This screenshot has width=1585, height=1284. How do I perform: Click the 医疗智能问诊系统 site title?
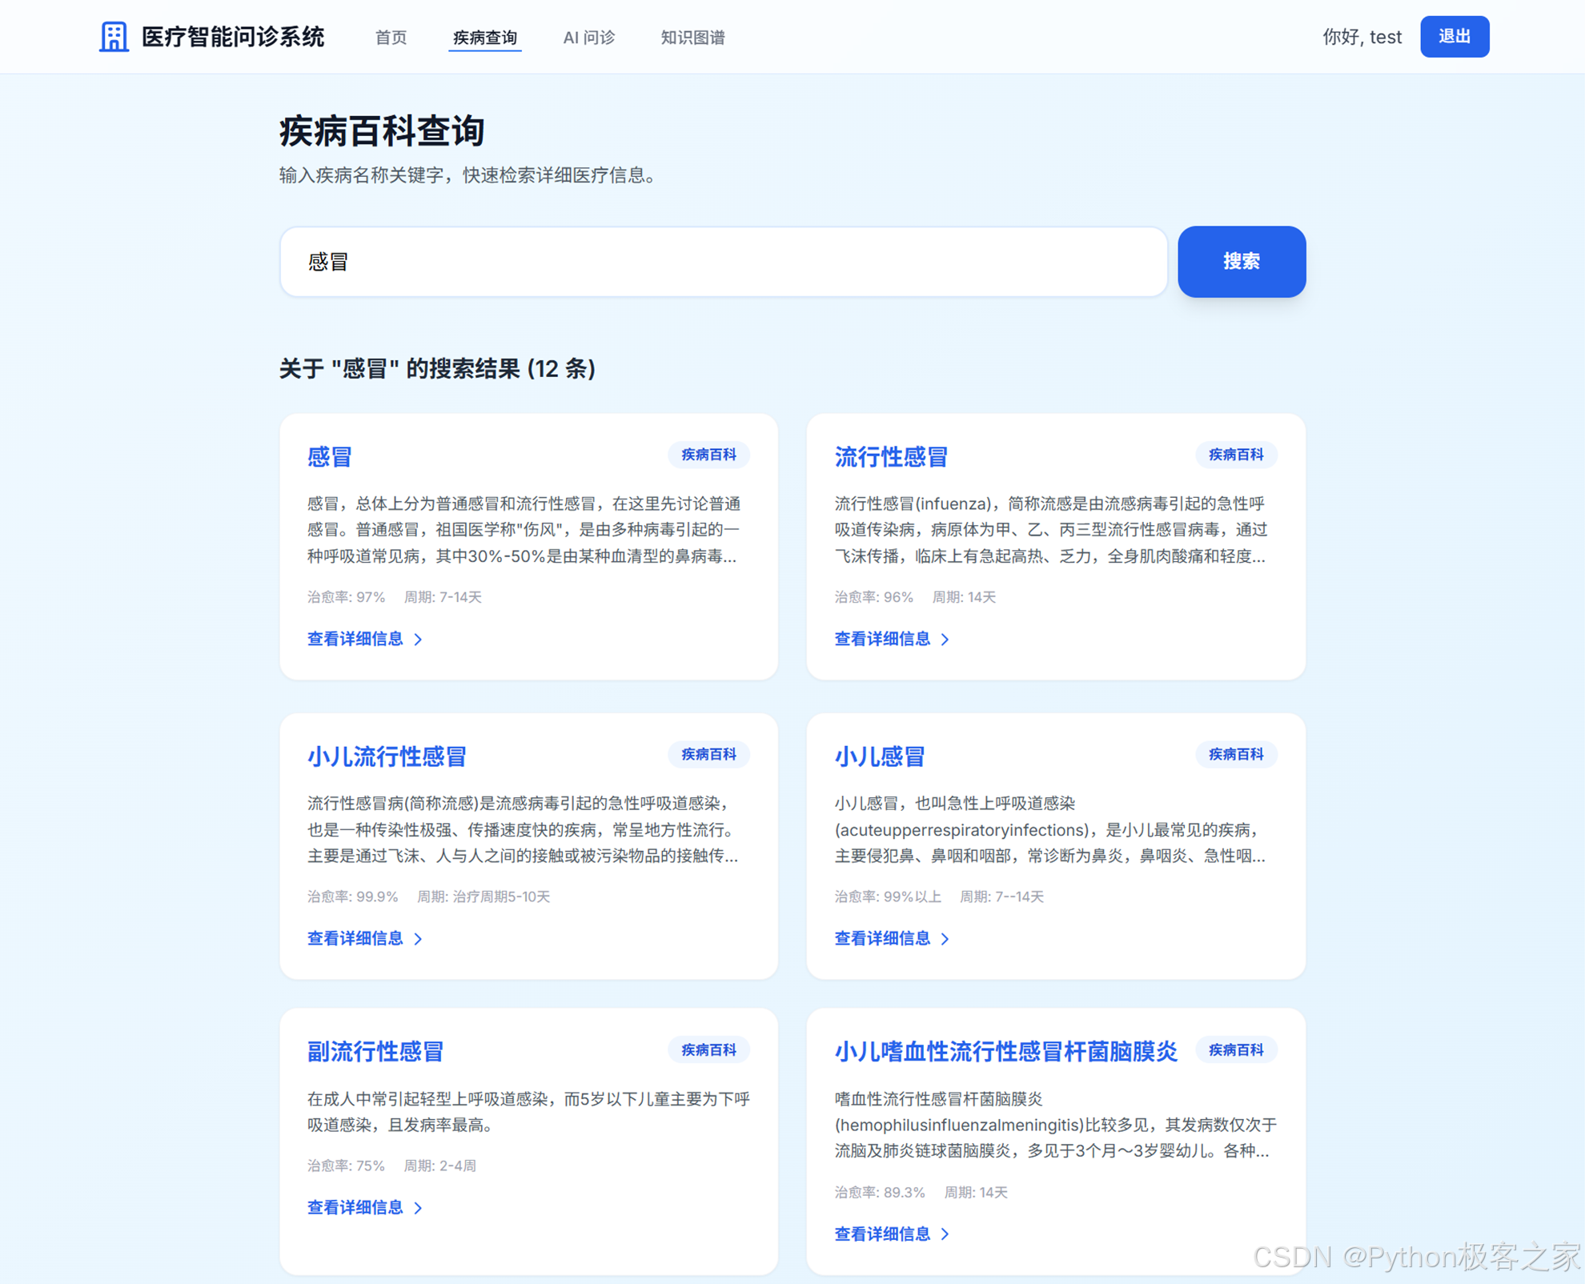(233, 37)
